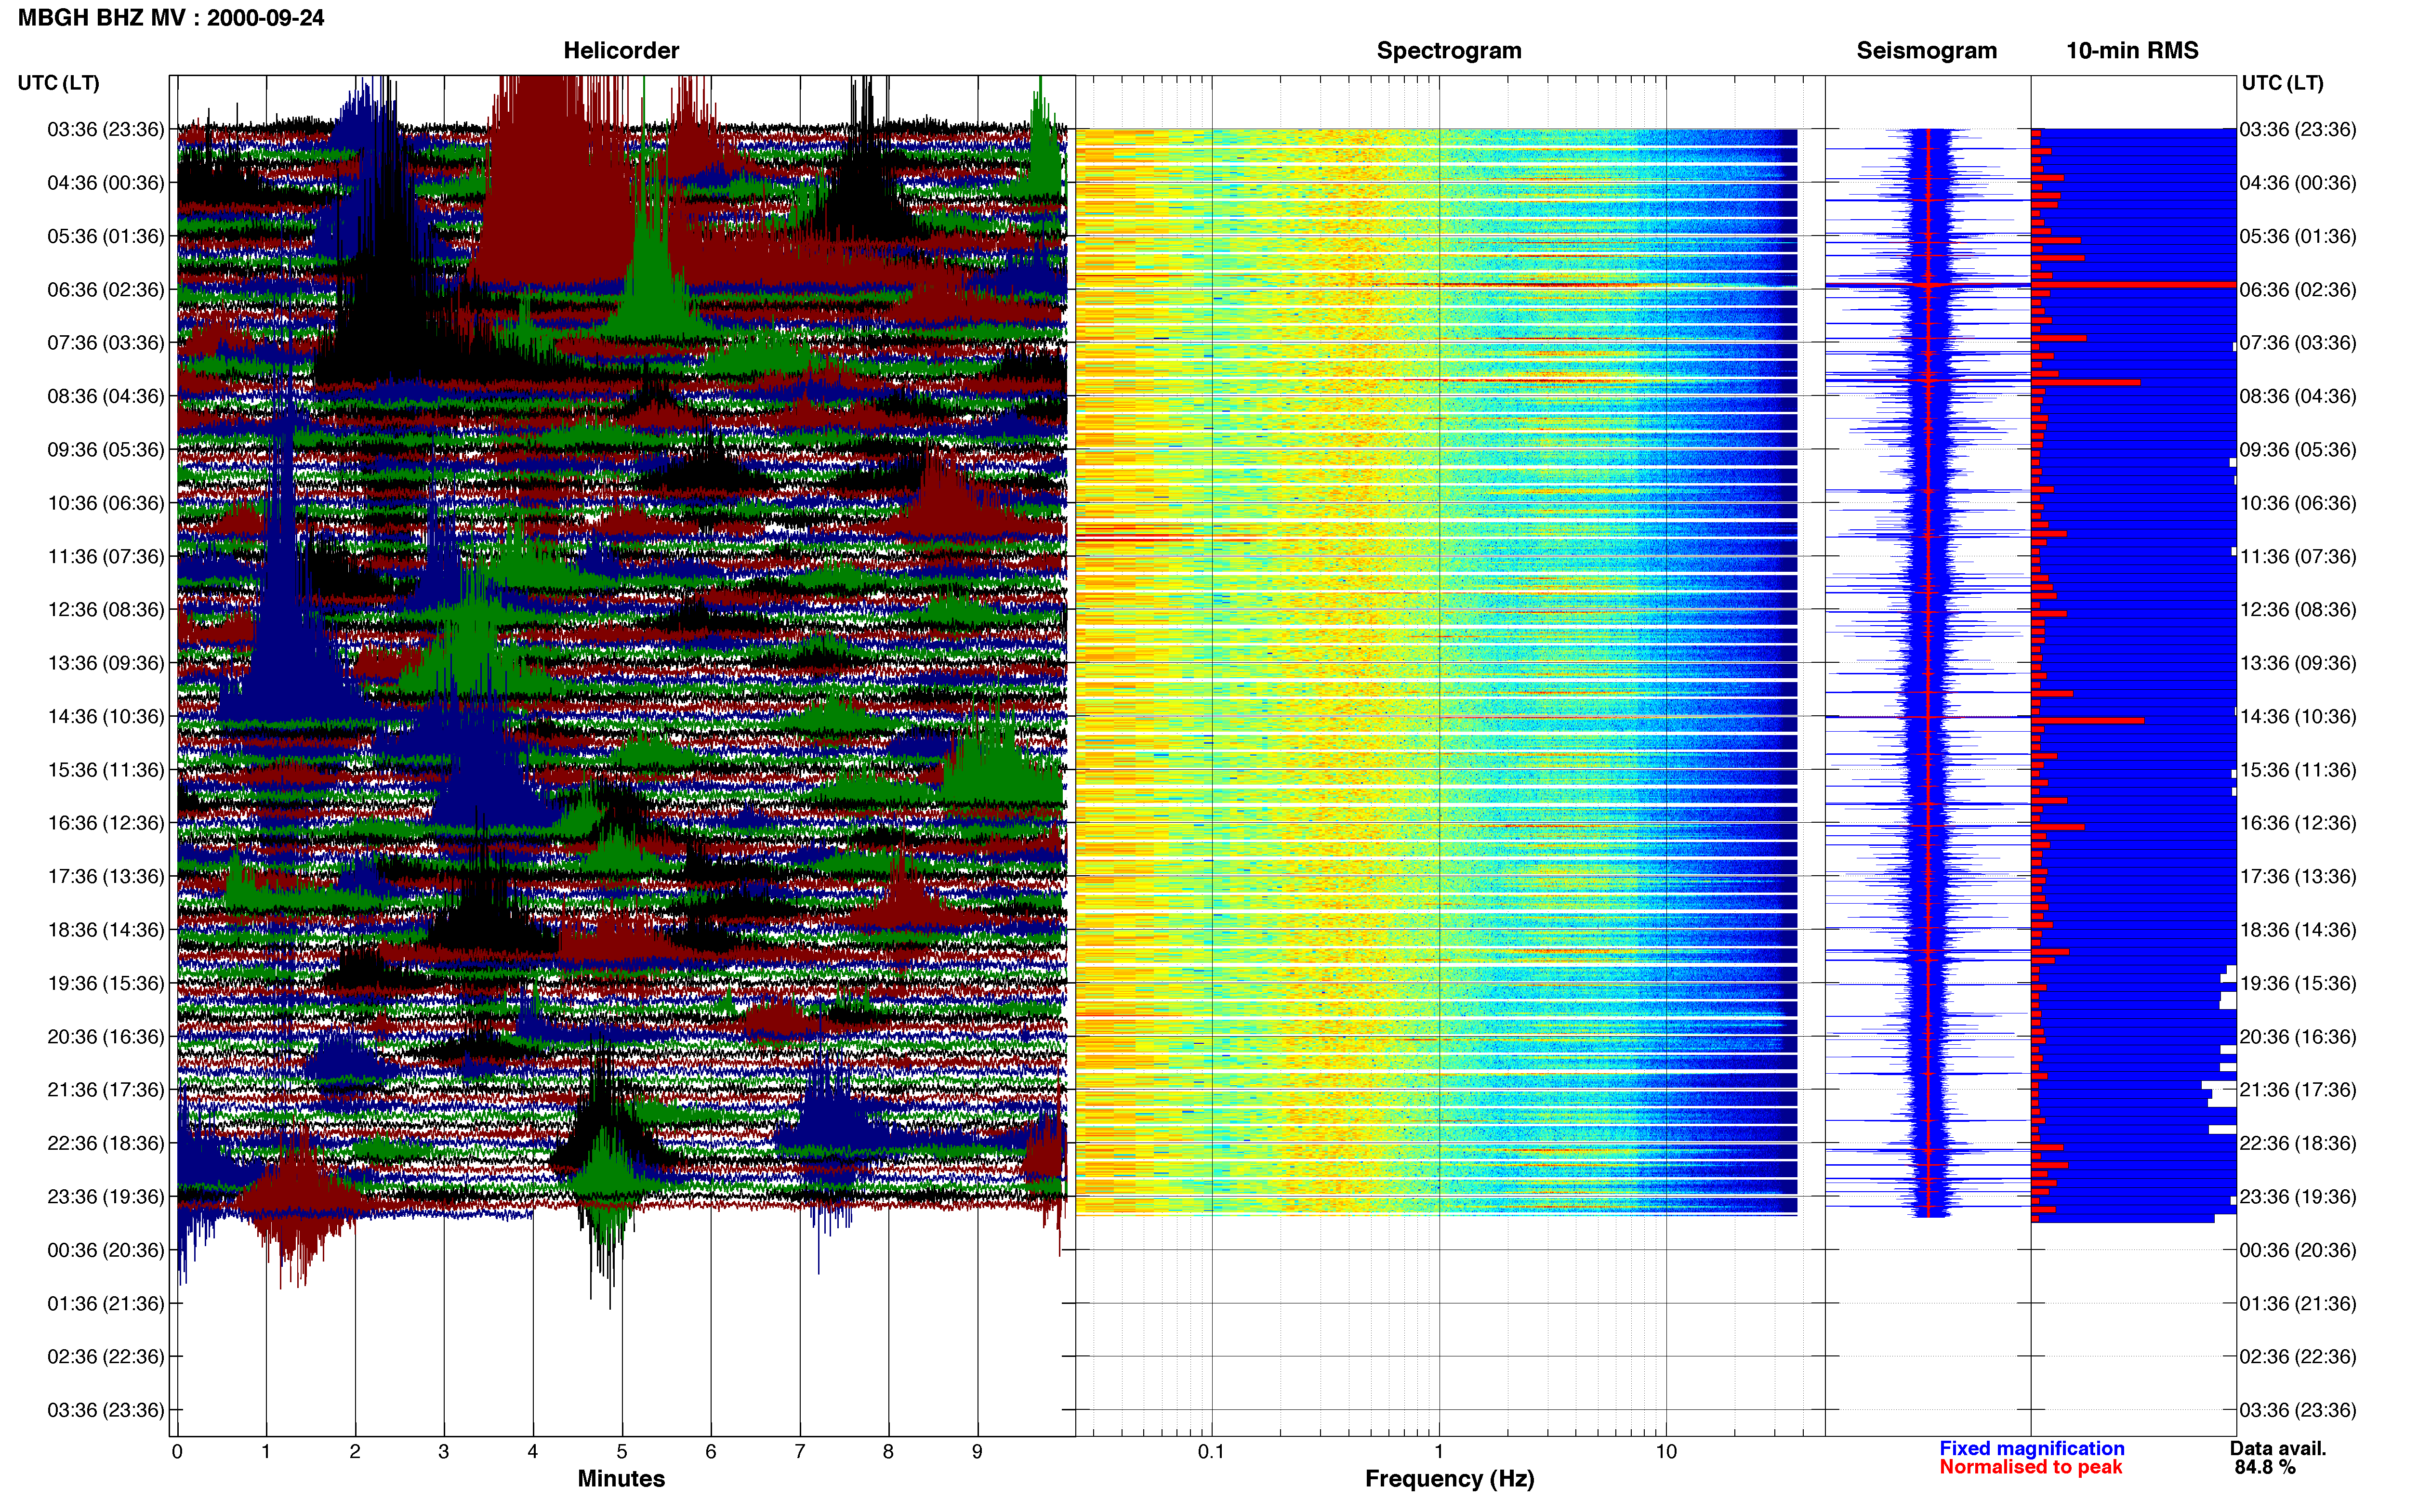
Task: Click the left "UTC (LT)" axis header
Action: tap(59, 83)
